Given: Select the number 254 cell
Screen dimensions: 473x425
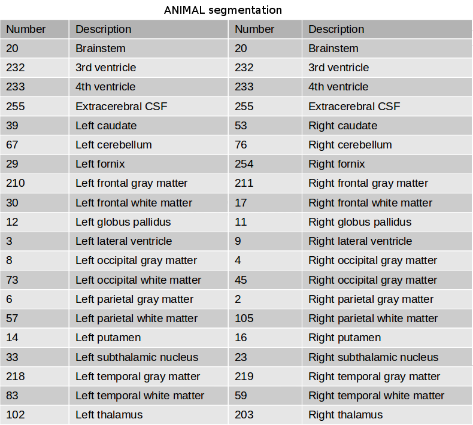Looking at the screenshot, I should [x=265, y=164].
